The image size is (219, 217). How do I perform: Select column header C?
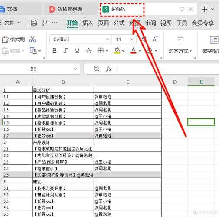(128, 82)
